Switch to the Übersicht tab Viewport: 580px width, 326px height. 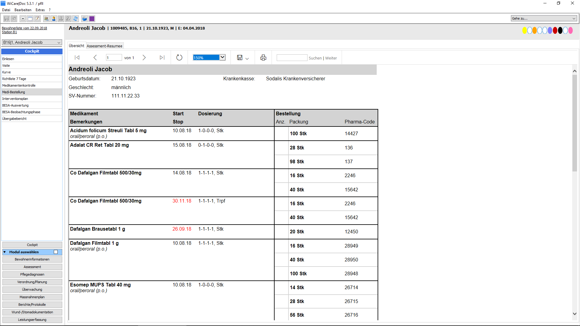(x=76, y=46)
